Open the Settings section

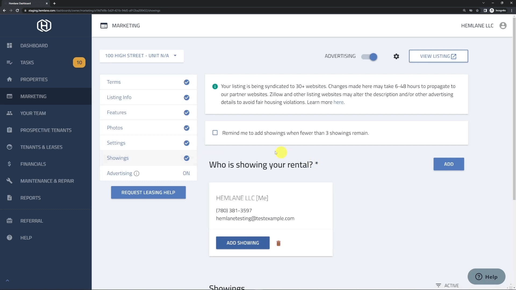[x=148, y=143]
